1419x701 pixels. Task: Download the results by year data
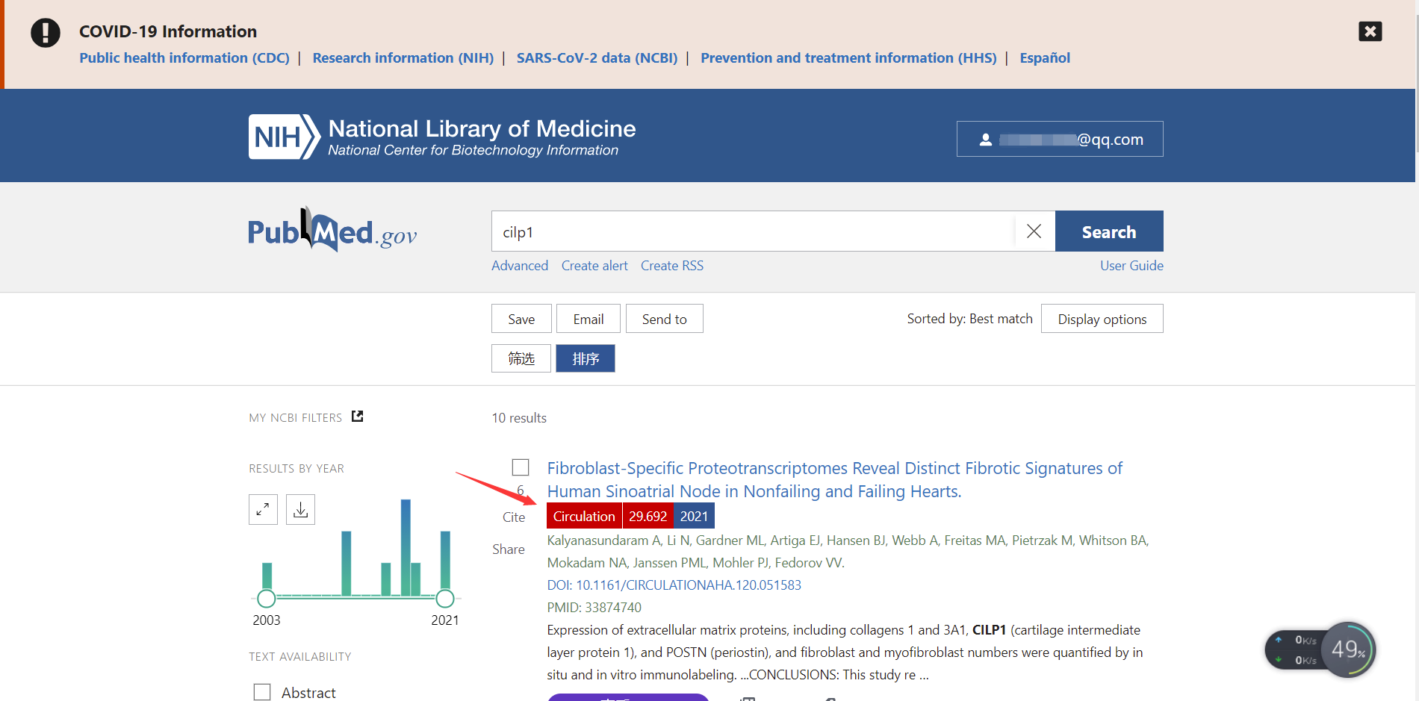coord(300,510)
